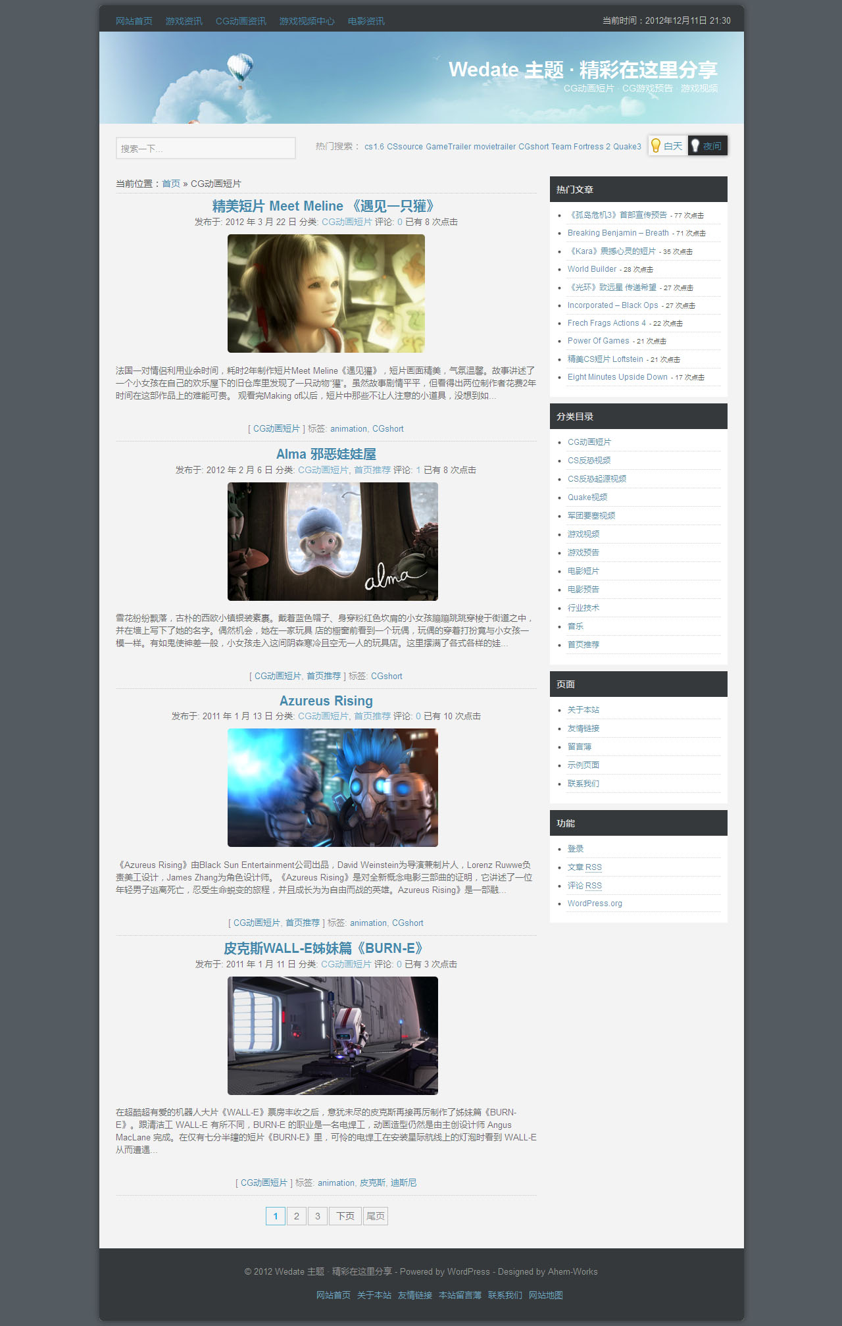Click 尾页 last page button
Screen dimensions: 842x1326
376,1216
